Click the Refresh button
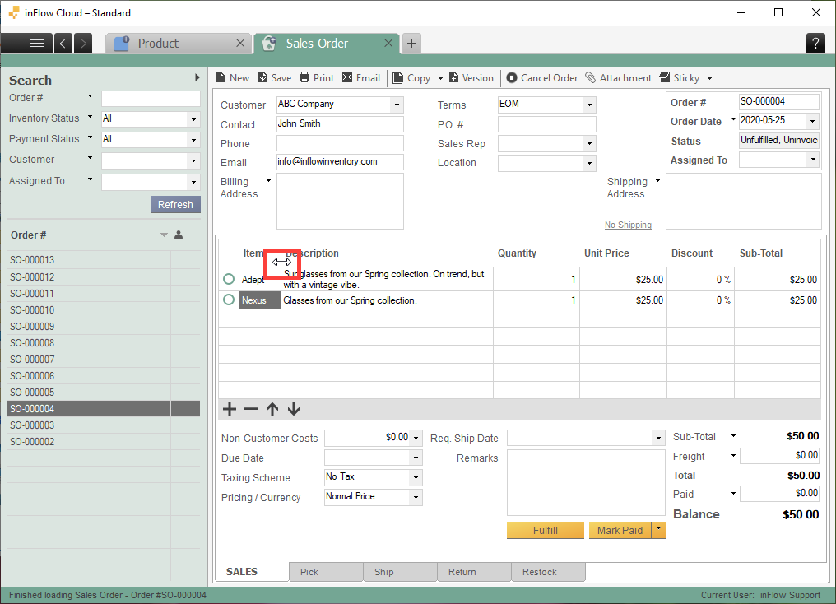836x604 pixels. 175,205
